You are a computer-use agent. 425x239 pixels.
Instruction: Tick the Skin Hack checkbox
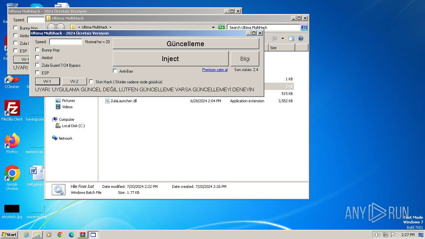91,82
